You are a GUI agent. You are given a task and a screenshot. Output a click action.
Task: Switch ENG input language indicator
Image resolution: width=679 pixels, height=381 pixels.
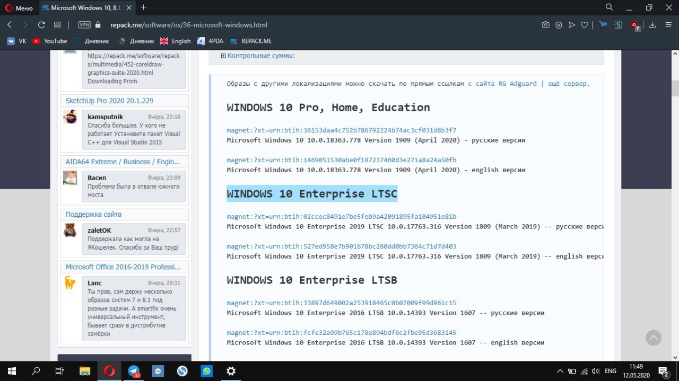click(611, 371)
